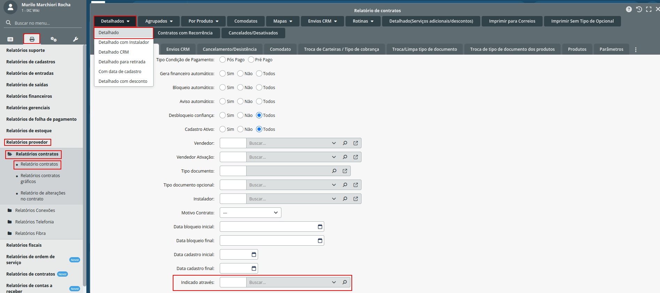Open external link icon for Instalador
The height and width of the screenshot is (293, 660).
coord(356,199)
